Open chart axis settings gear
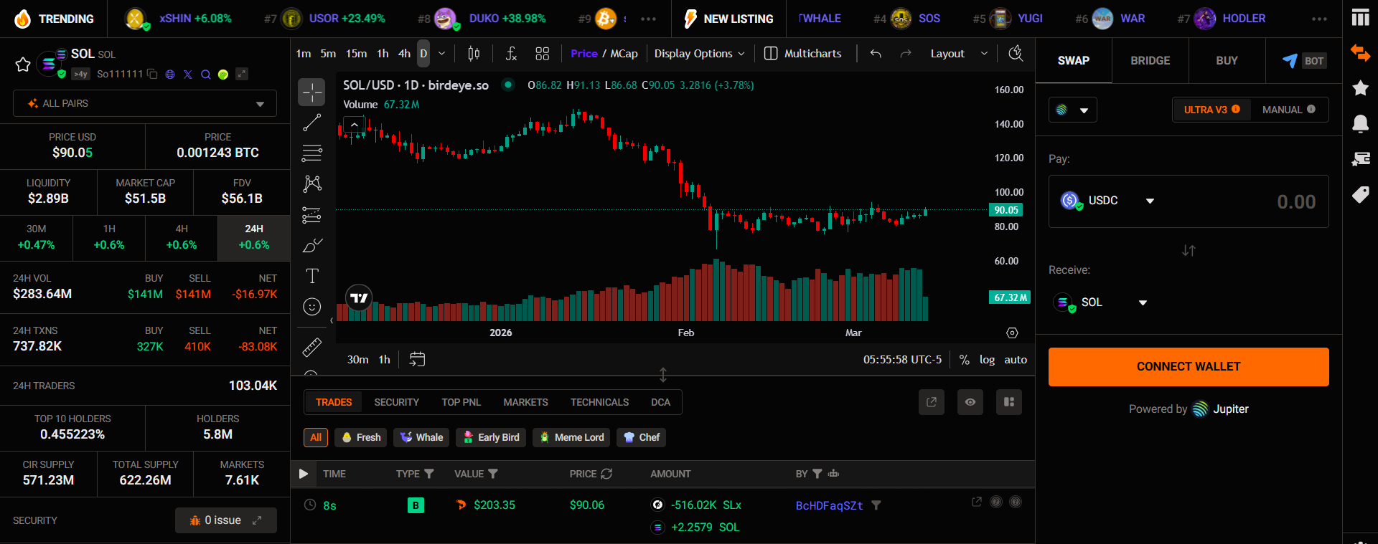The image size is (1378, 544). (1012, 333)
